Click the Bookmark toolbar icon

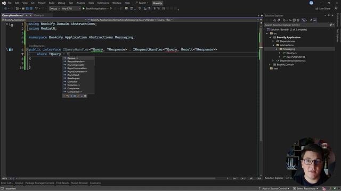point(164,8)
